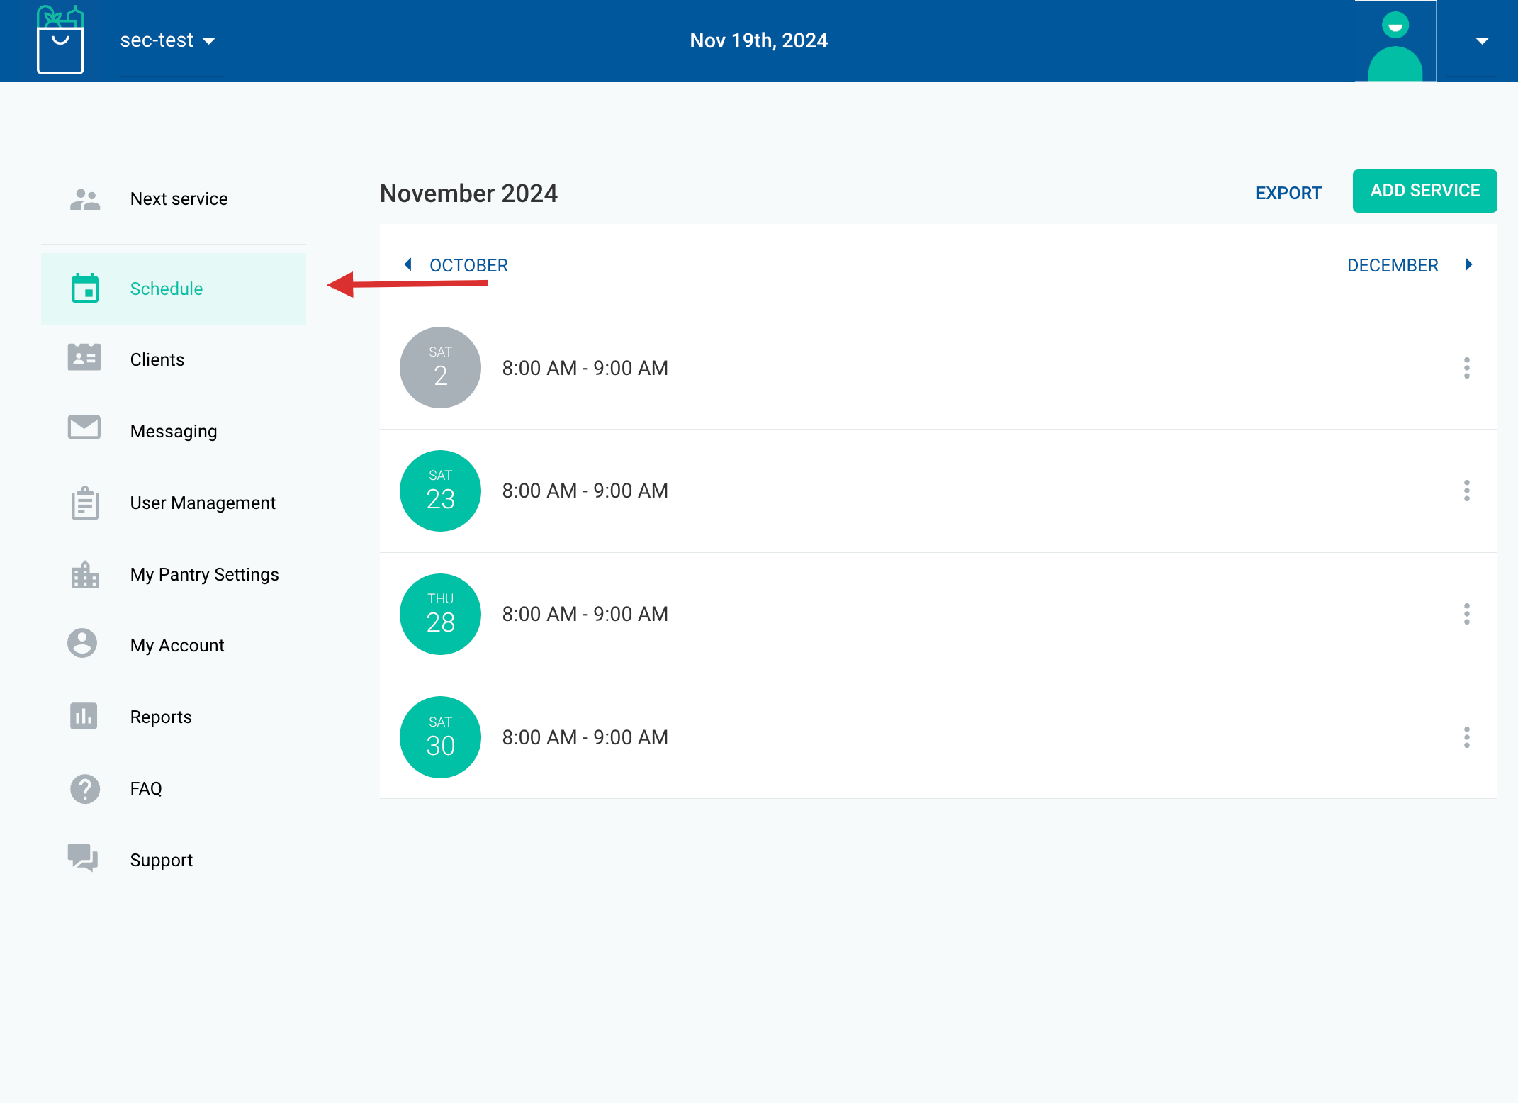The image size is (1518, 1103).
Task: Click the November 2024 heading
Action: click(468, 194)
